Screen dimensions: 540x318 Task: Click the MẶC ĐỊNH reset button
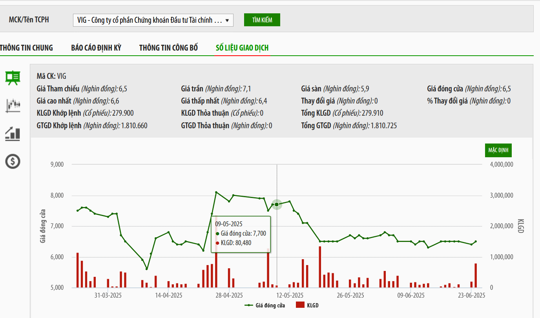pyautogui.click(x=498, y=150)
